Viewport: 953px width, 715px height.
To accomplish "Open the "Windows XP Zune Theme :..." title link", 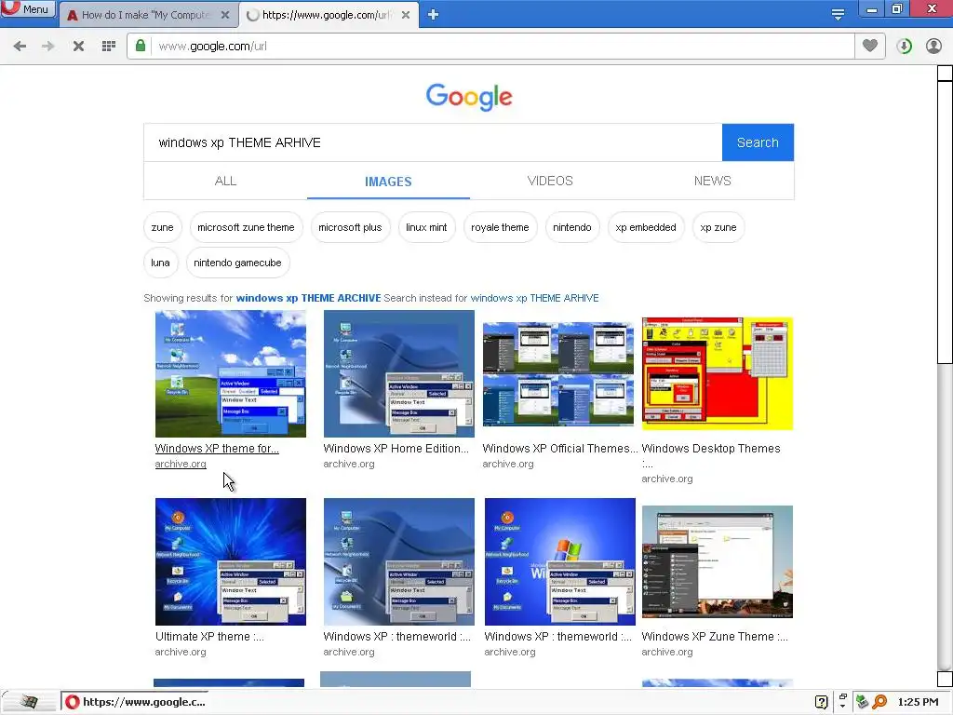I will pos(715,637).
